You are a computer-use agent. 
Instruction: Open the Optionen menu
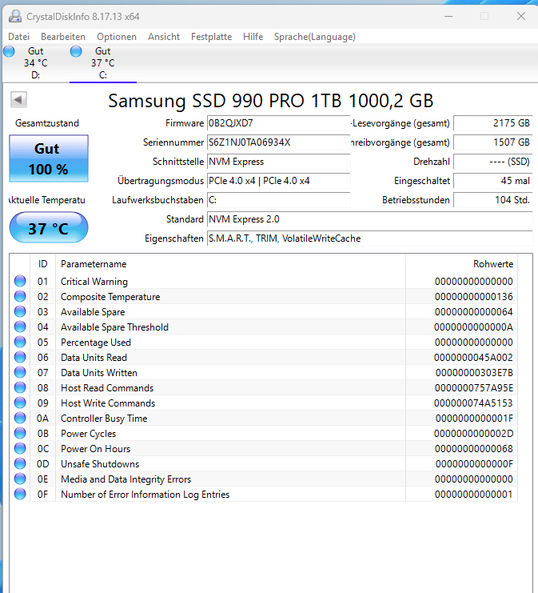pyautogui.click(x=117, y=37)
